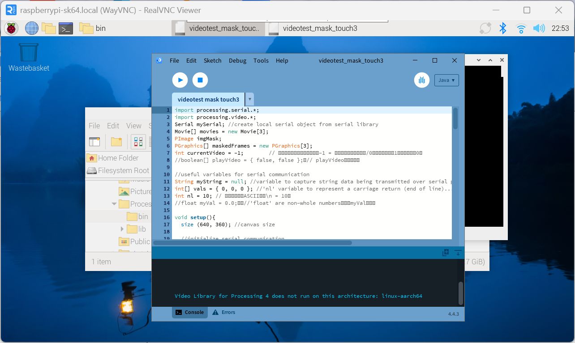Select the first videotest_mask_touc.. taskbar window
Image resolution: width=575 pixels, height=343 pixels.
(218, 28)
